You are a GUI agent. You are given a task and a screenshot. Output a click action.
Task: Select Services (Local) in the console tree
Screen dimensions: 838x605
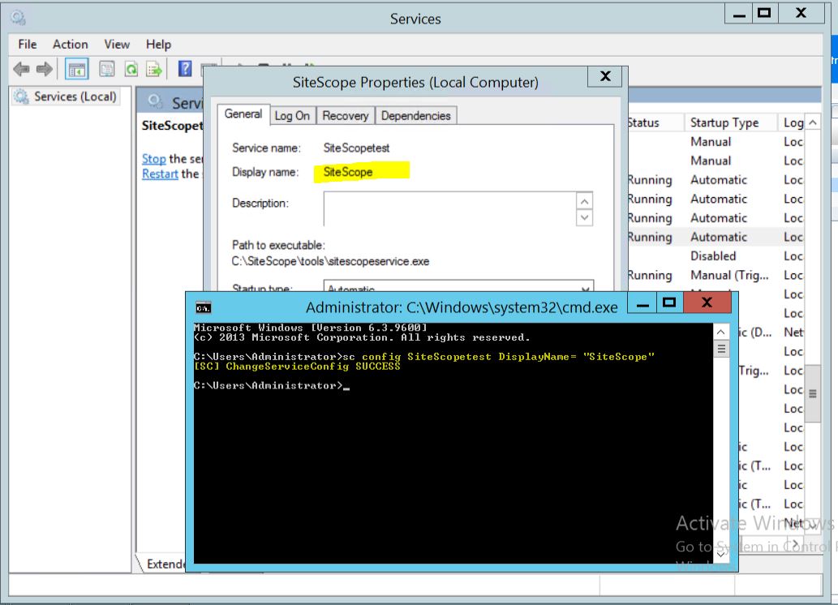(x=75, y=97)
